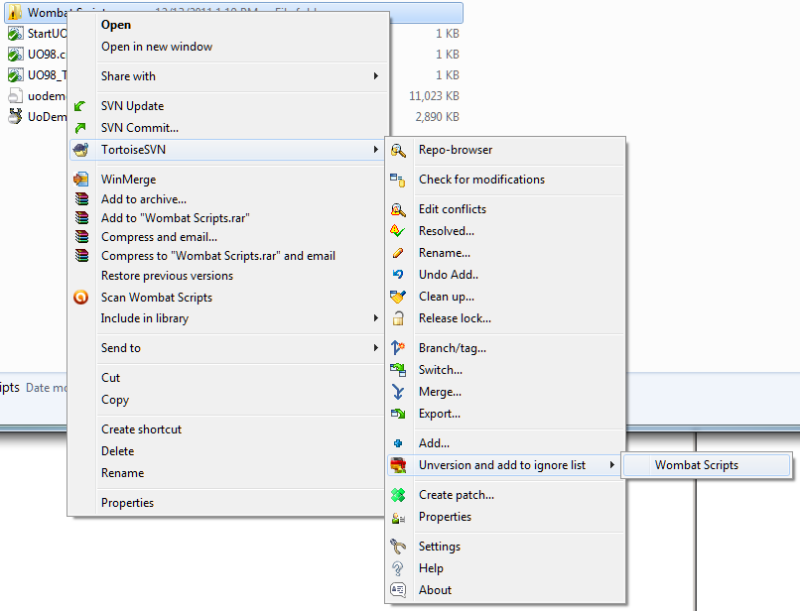Image resolution: width=800 pixels, height=611 pixels.
Task: Click the Check for modifications icon
Action: point(398,180)
